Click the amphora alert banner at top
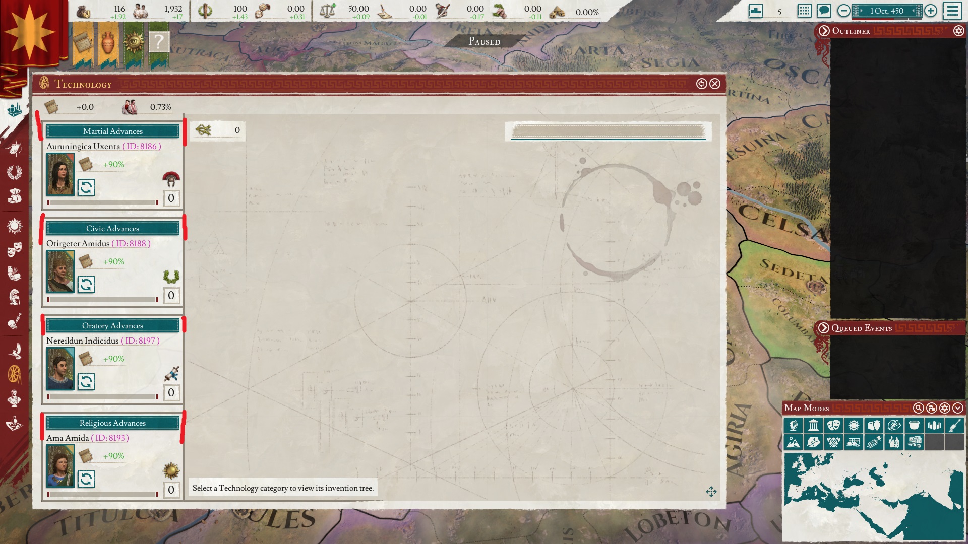Image resolution: width=968 pixels, height=544 pixels. (108, 45)
